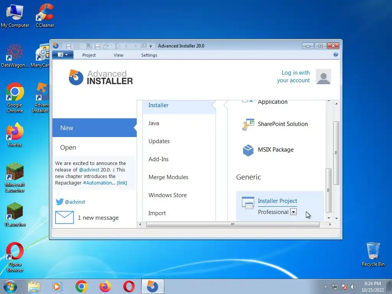Click the Save project icon in the quick access toolbar
This screenshot has width=392, height=294.
click(x=68, y=46)
